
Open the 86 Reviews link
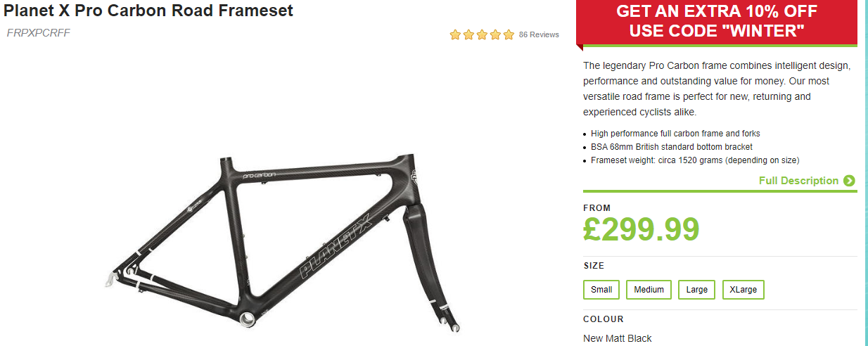539,34
